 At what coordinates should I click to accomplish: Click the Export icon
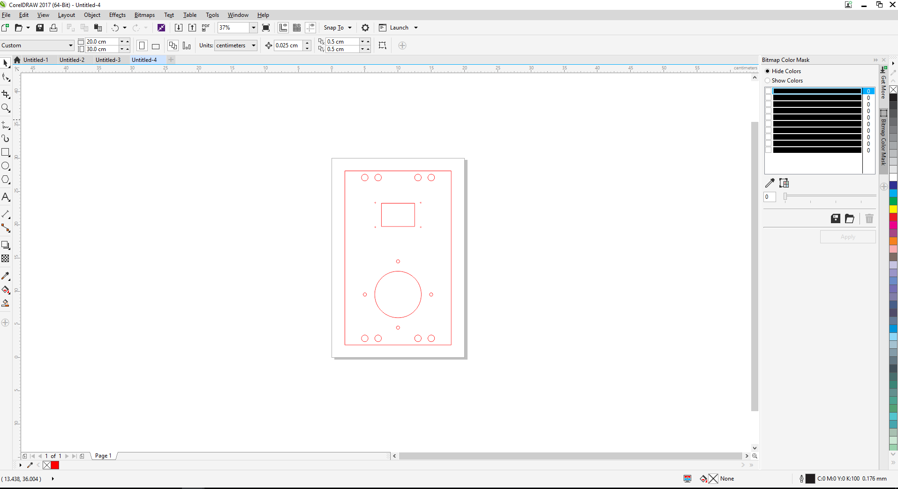coord(192,28)
